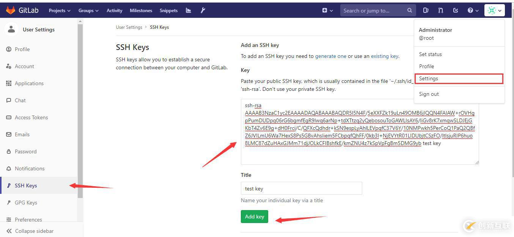Click the Access Tokens icon
This screenshot has height=237, width=514.
tap(9, 117)
